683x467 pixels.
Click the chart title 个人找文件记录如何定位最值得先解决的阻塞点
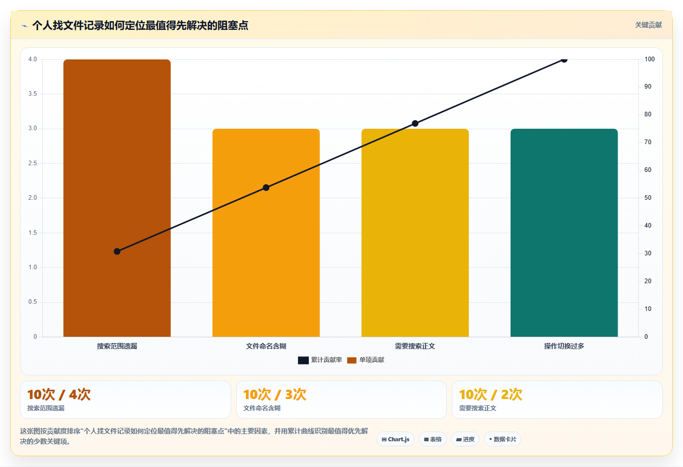[x=140, y=25]
